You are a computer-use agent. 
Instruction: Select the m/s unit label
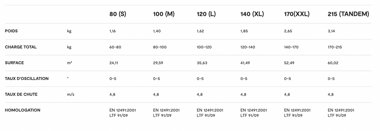click(70, 94)
